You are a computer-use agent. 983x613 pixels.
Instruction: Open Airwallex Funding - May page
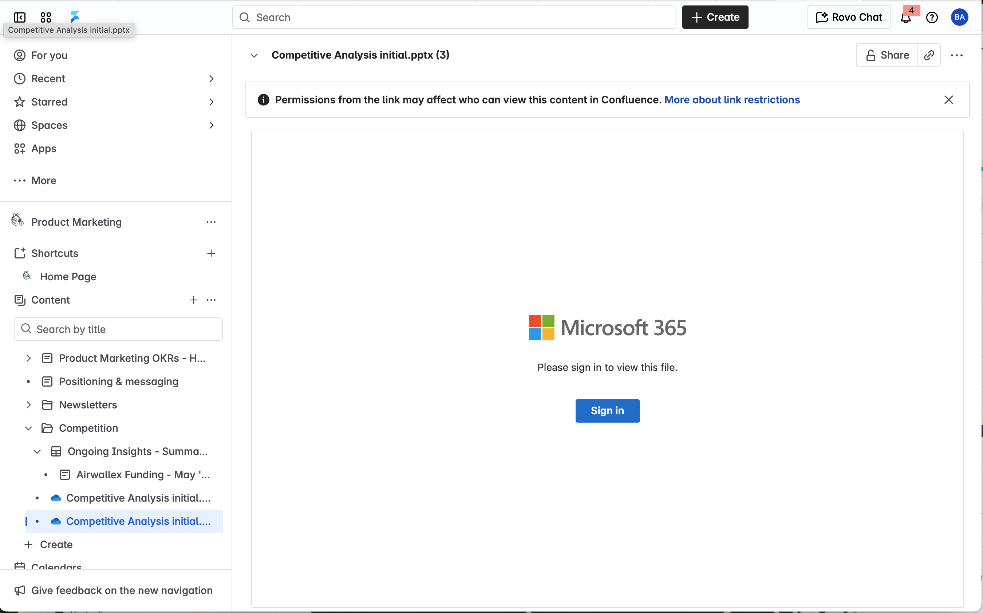tap(143, 475)
